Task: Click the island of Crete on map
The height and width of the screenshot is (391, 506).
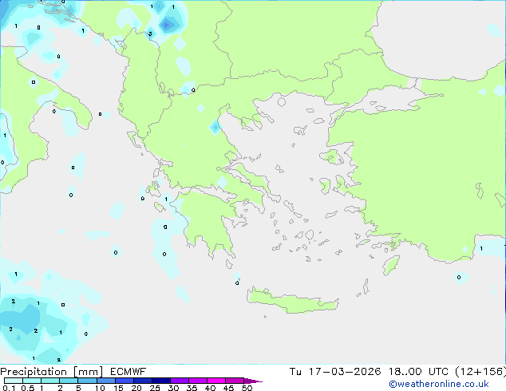Action: [x=292, y=301]
